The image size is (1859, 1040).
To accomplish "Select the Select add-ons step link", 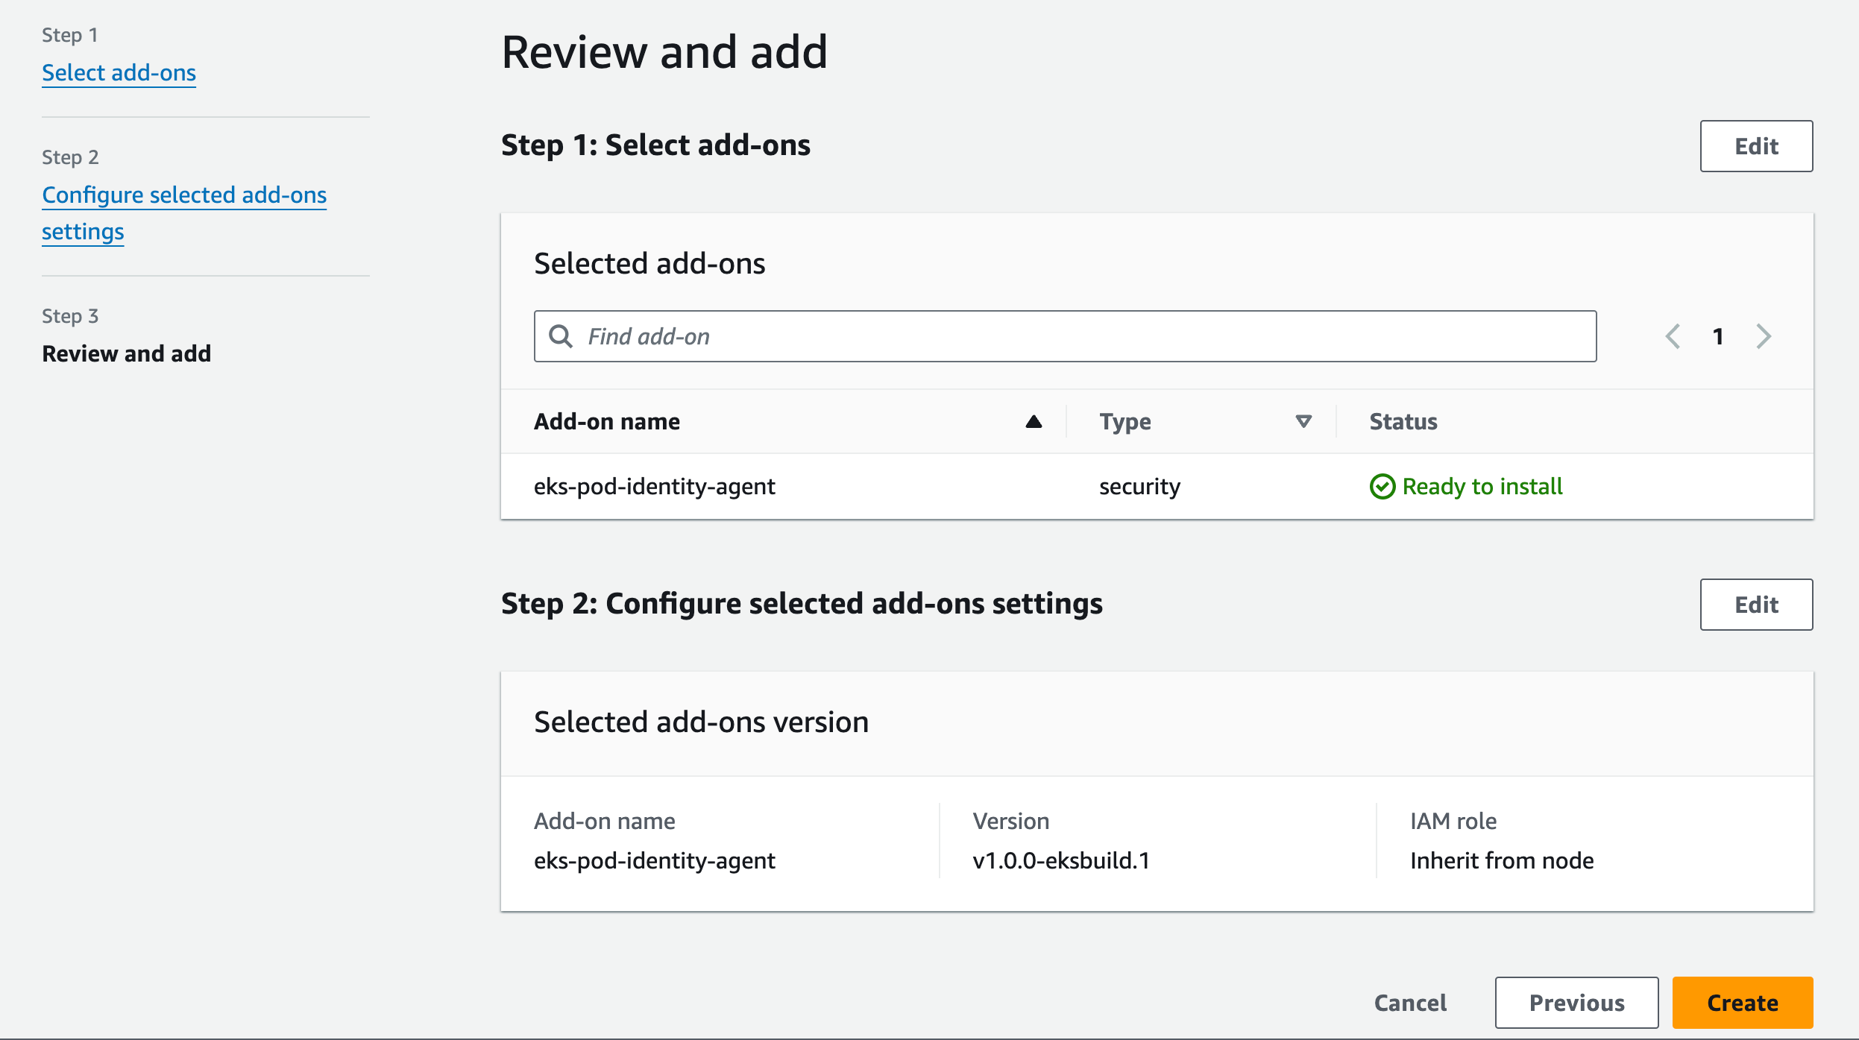I will (119, 73).
